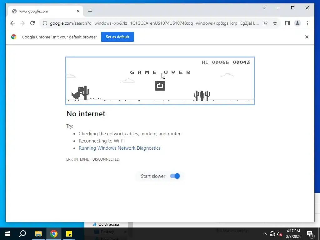Click the address bar URL field
Screen dimensions: 320x240
(x=154, y=23)
